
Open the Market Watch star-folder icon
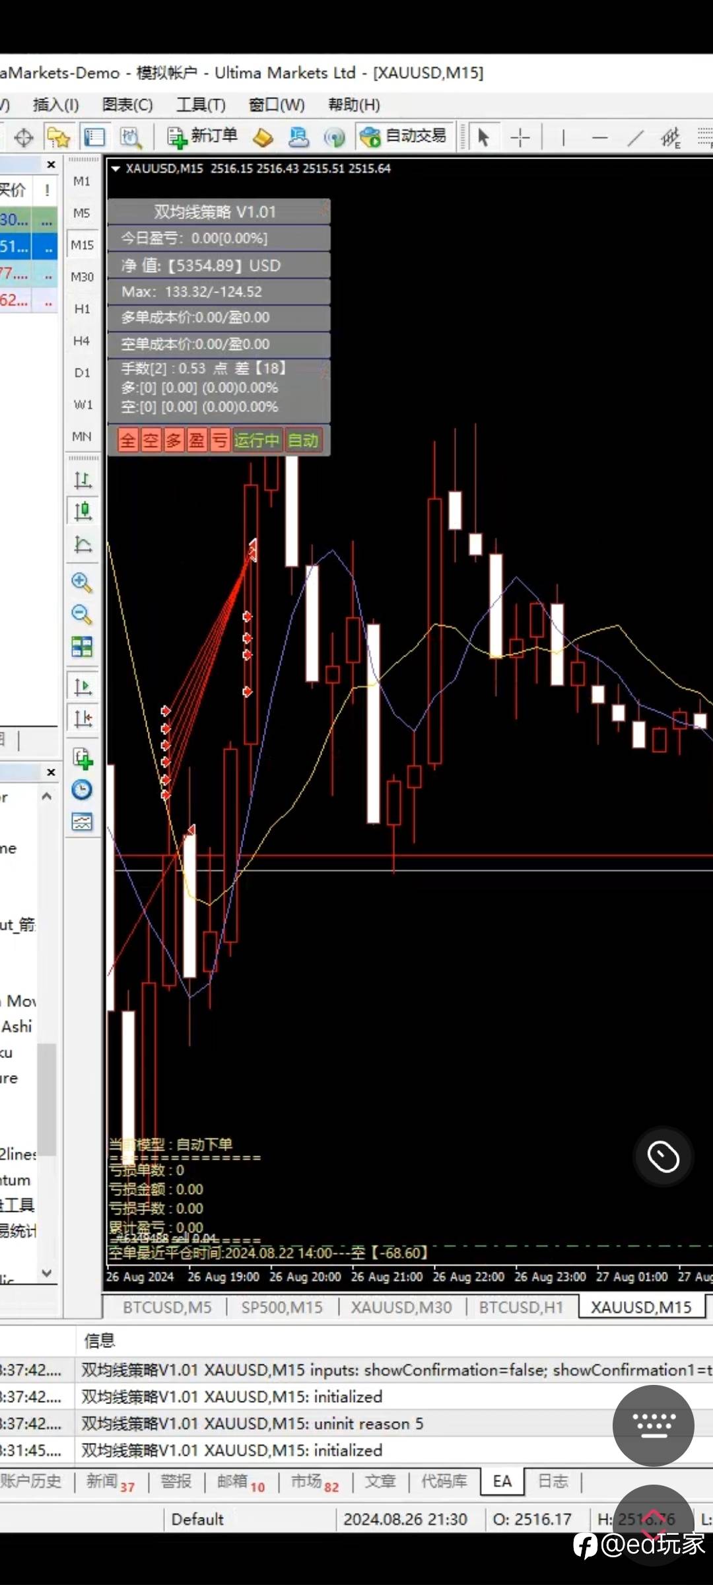59,137
